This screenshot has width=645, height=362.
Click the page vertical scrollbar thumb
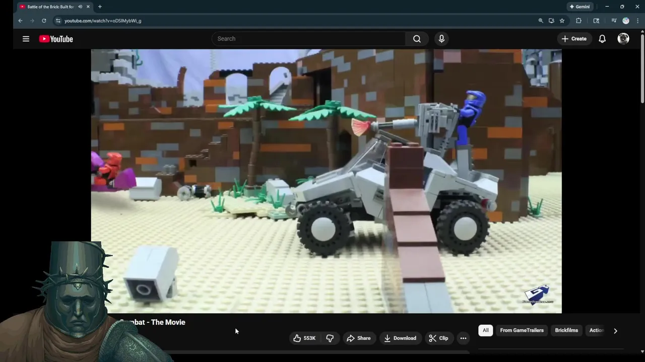coord(642,69)
